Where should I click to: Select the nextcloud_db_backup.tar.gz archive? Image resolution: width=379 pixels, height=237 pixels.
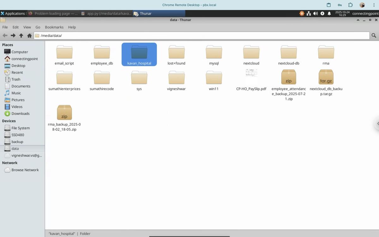(x=326, y=77)
